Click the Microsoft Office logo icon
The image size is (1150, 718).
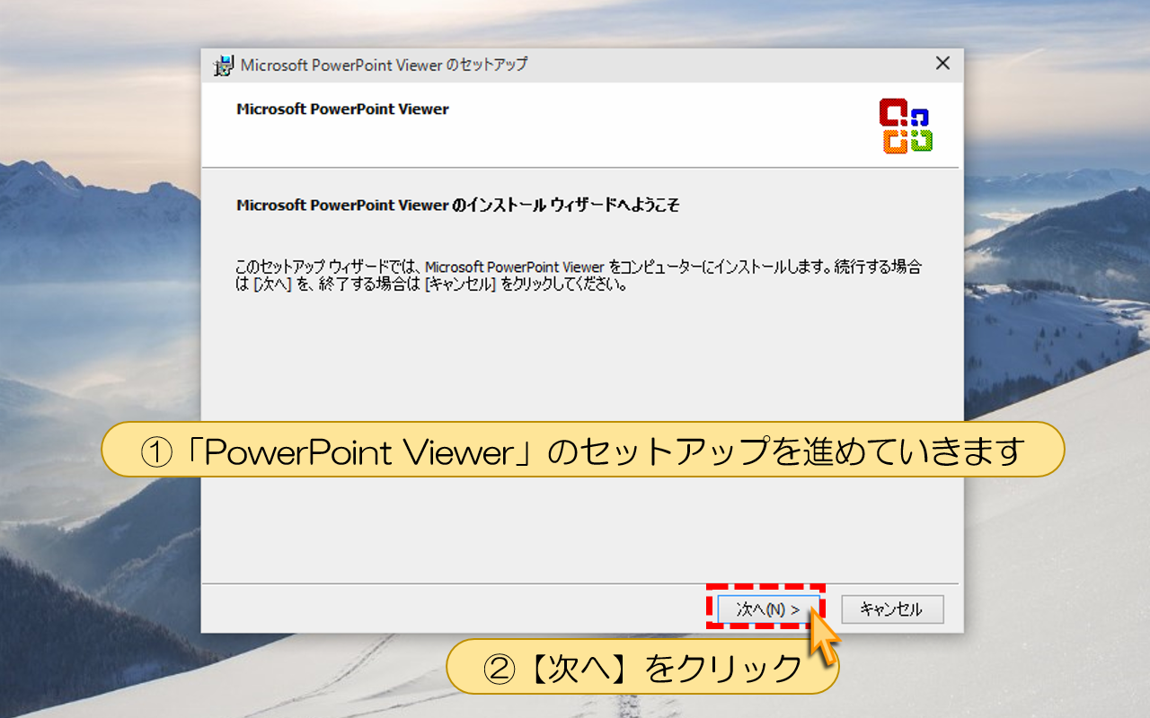[x=906, y=127]
